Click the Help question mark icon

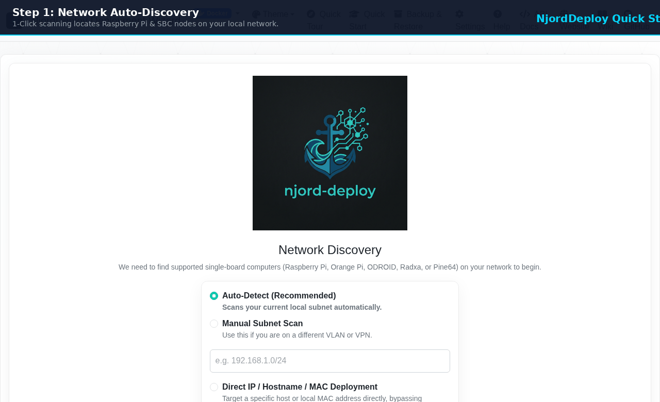coord(498,14)
